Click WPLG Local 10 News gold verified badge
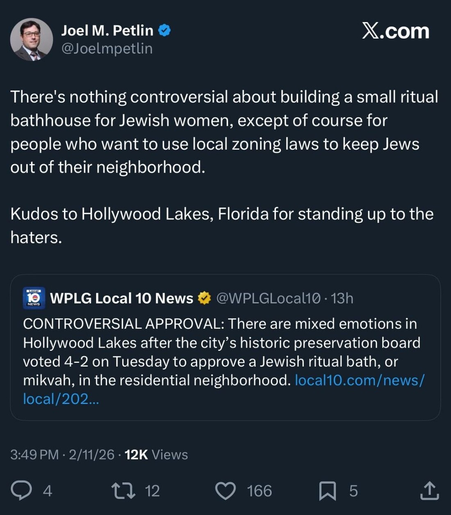This screenshot has width=451, height=515. click(204, 298)
